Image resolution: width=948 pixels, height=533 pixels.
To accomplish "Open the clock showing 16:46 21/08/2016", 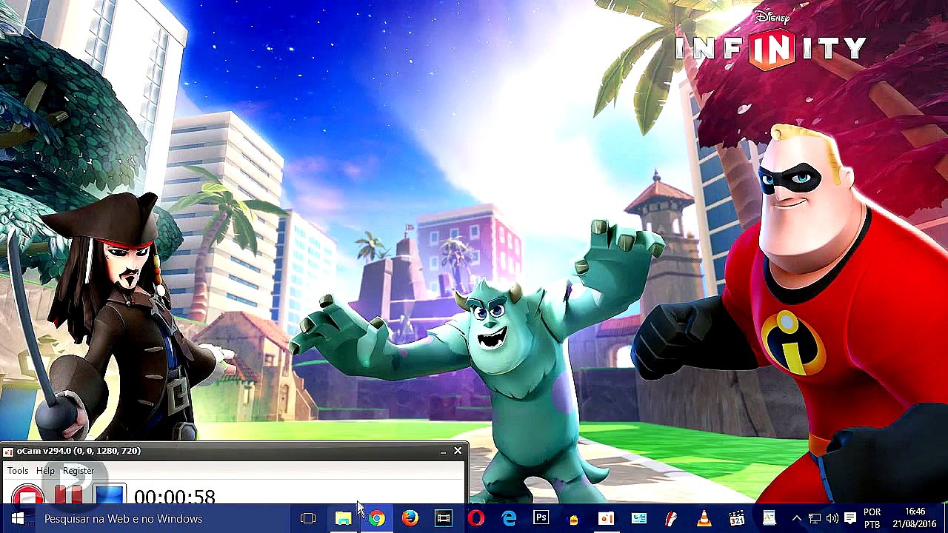I will pos(915,519).
